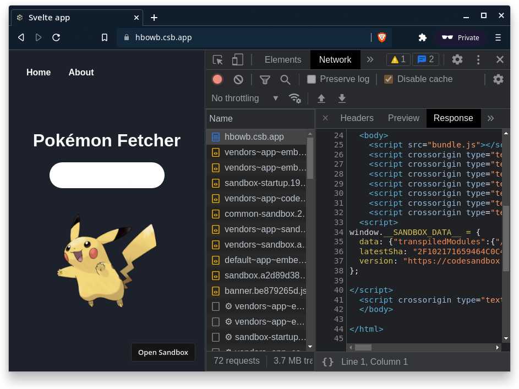Open DevTools settings gear
519x389 pixels.
click(x=457, y=59)
